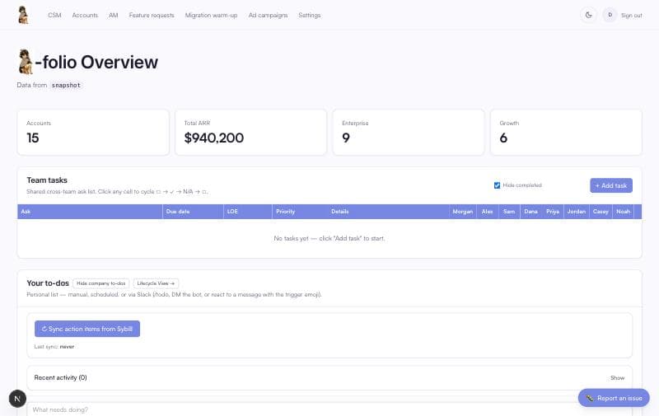The height and width of the screenshot is (416, 659).
Task: Click Report an issue button
Action: 614,398
